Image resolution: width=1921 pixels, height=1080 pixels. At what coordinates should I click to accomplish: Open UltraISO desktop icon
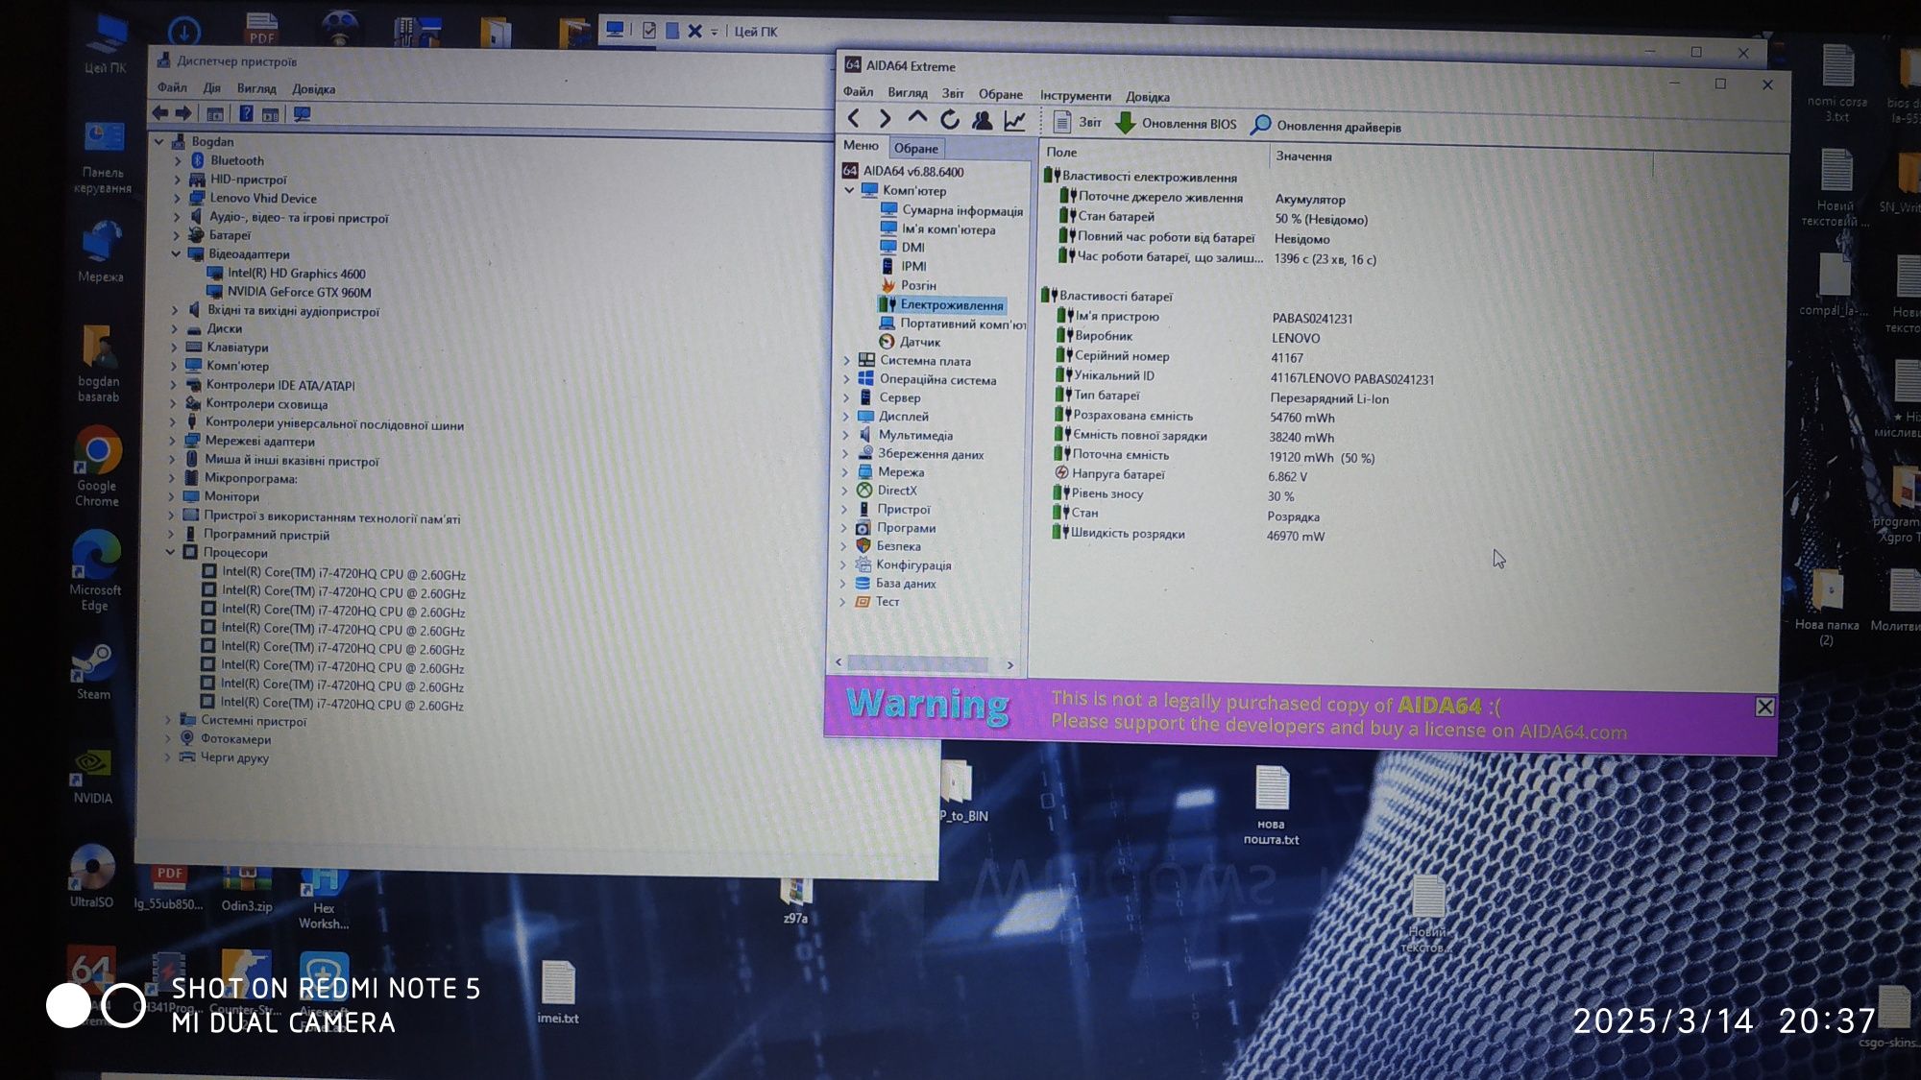tap(92, 876)
